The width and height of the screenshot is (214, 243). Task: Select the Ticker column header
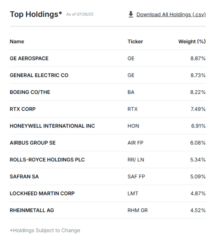coord(135,41)
